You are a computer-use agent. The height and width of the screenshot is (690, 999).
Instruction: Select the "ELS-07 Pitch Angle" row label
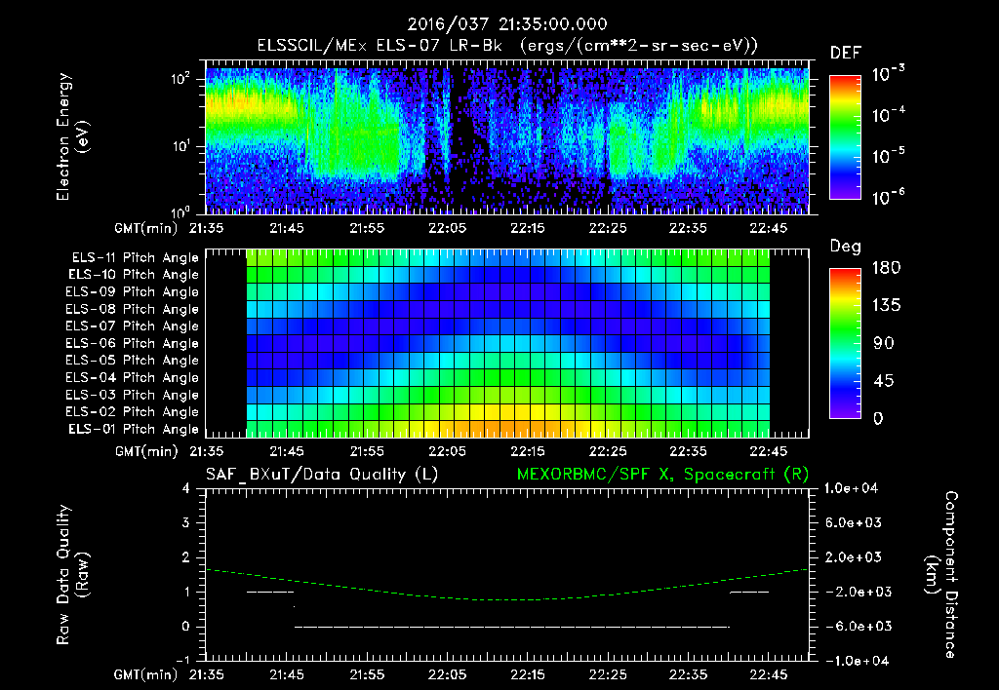click(132, 326)
